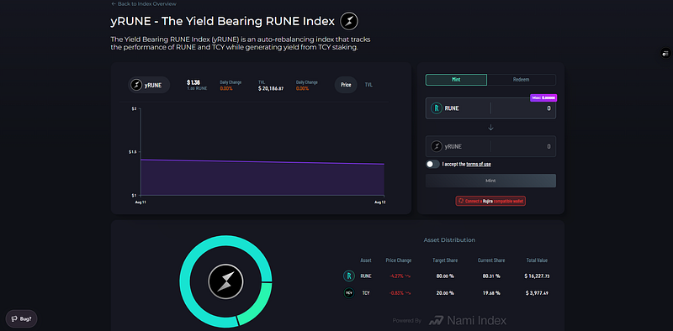Click the yRUNE token icon in output field

pos(437,147)
